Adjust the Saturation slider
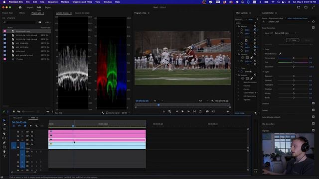Screen dimensions: 319x179 [294, 67]
